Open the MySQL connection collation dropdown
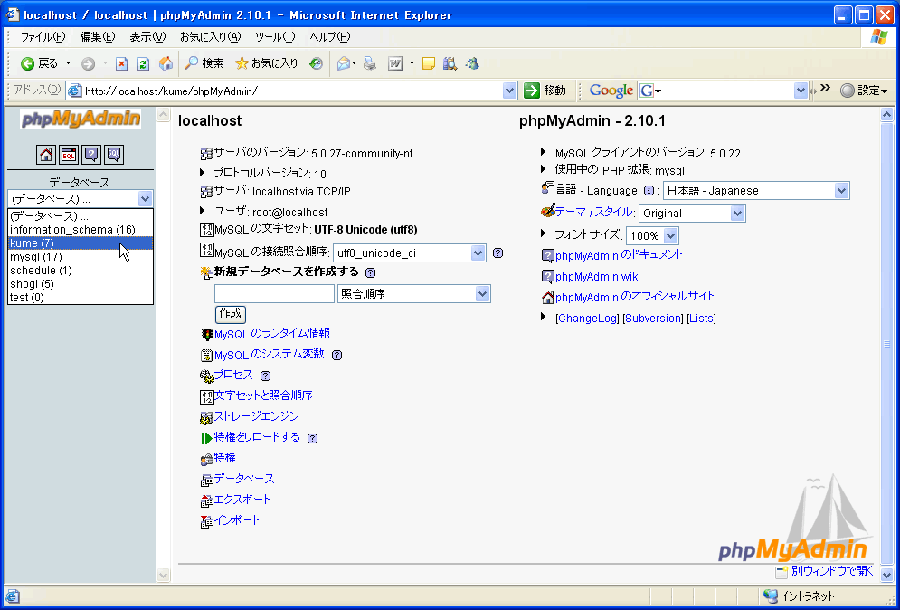 pos(409,253)
